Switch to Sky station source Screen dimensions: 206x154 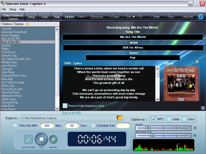(x=131, y=17)
